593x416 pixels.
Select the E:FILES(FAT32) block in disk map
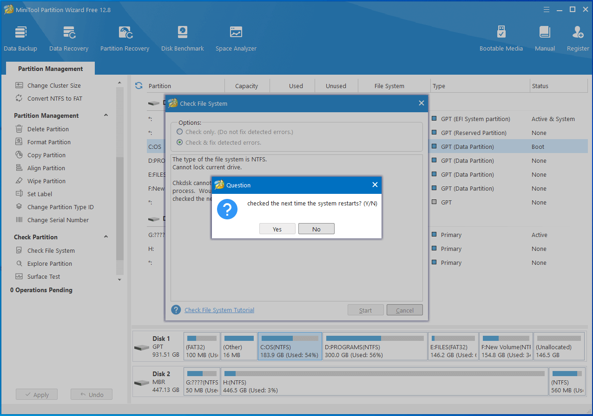[x=453, y=346]
